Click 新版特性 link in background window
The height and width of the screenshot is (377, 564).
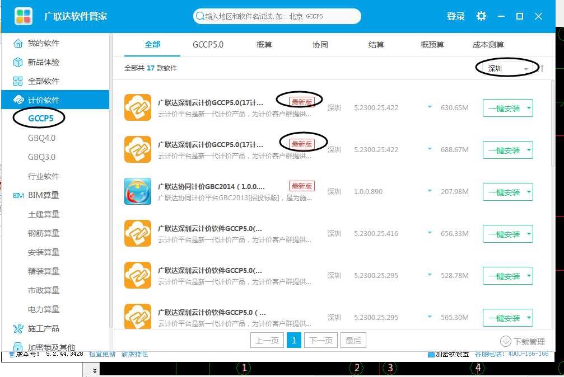click(x=134, y=354)
